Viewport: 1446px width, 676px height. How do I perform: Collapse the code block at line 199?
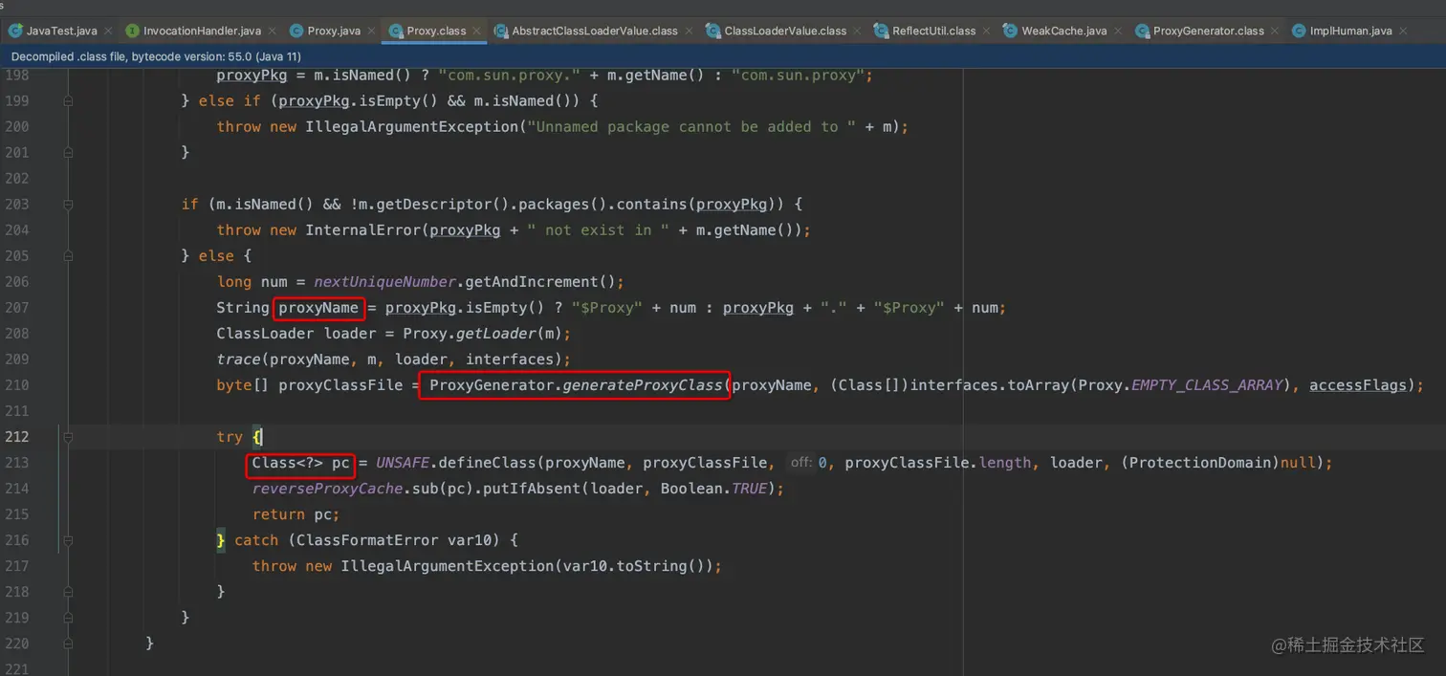68,100
